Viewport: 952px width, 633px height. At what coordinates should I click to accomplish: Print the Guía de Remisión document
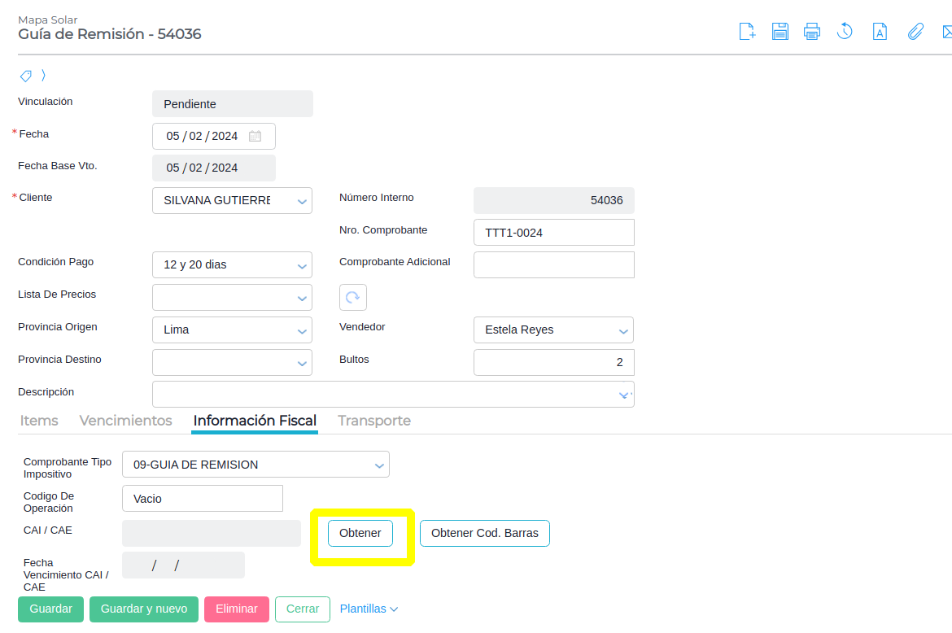tap(811, 32)
